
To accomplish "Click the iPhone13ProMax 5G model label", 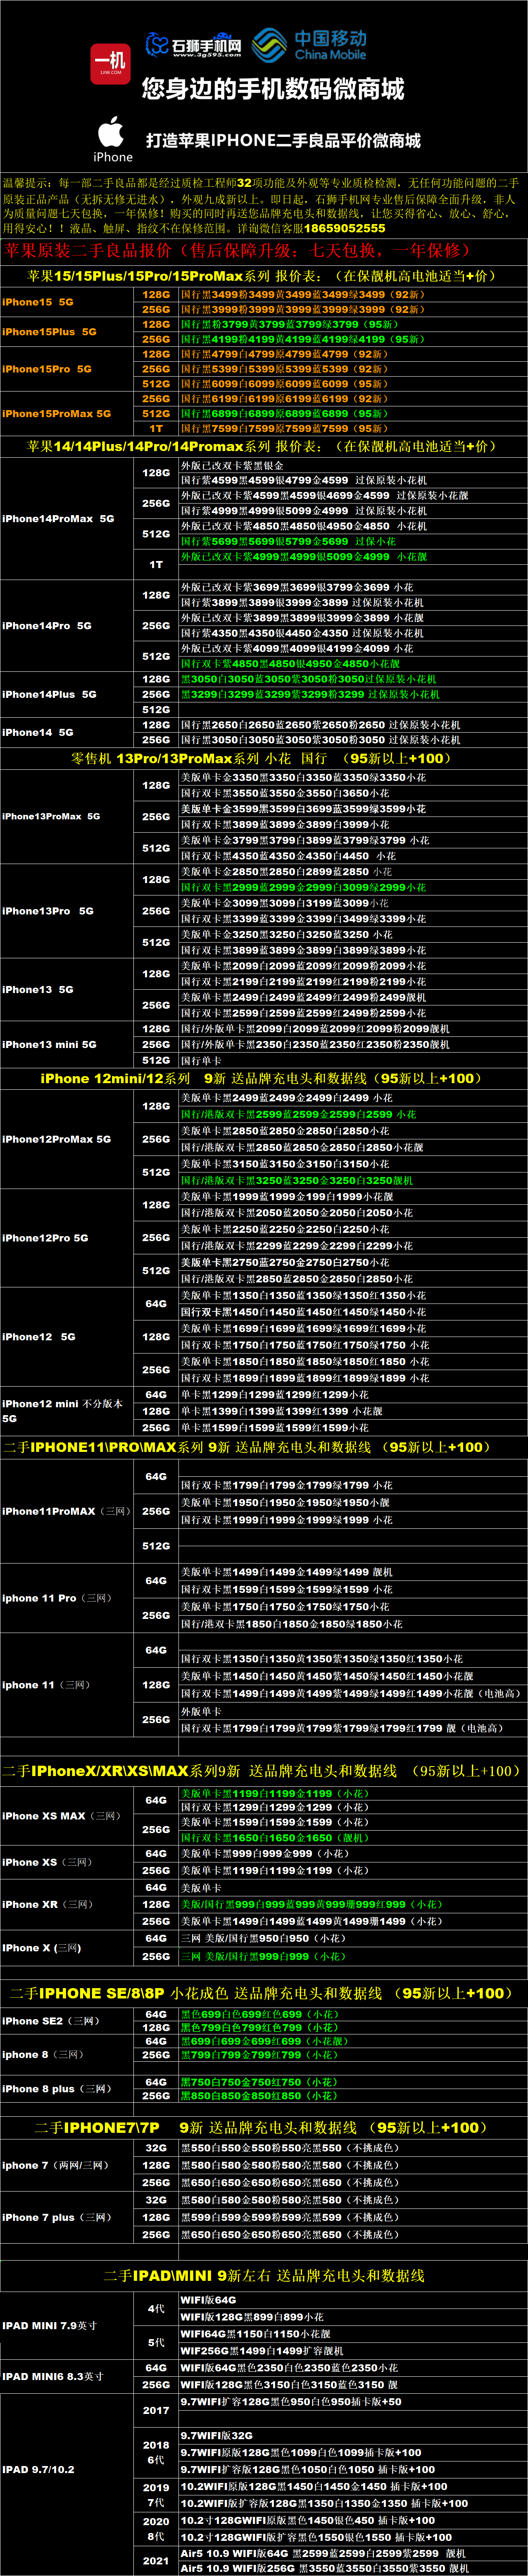I will point(51,816).
